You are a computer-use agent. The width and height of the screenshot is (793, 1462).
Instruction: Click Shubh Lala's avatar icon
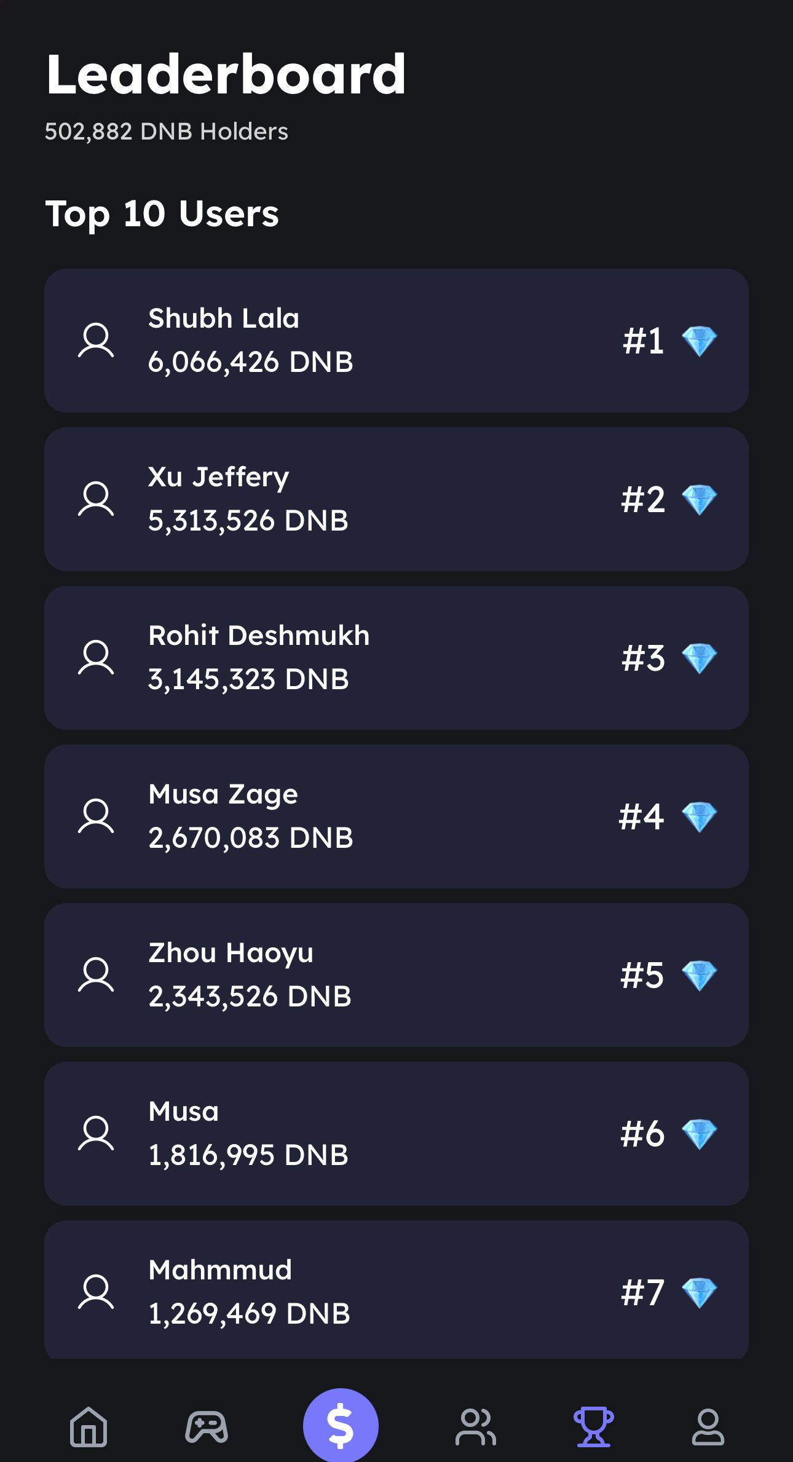(96, 340)
